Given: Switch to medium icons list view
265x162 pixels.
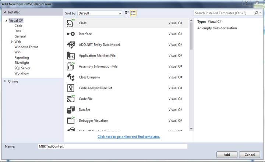Looking at the screenshot, I should 133,13.
